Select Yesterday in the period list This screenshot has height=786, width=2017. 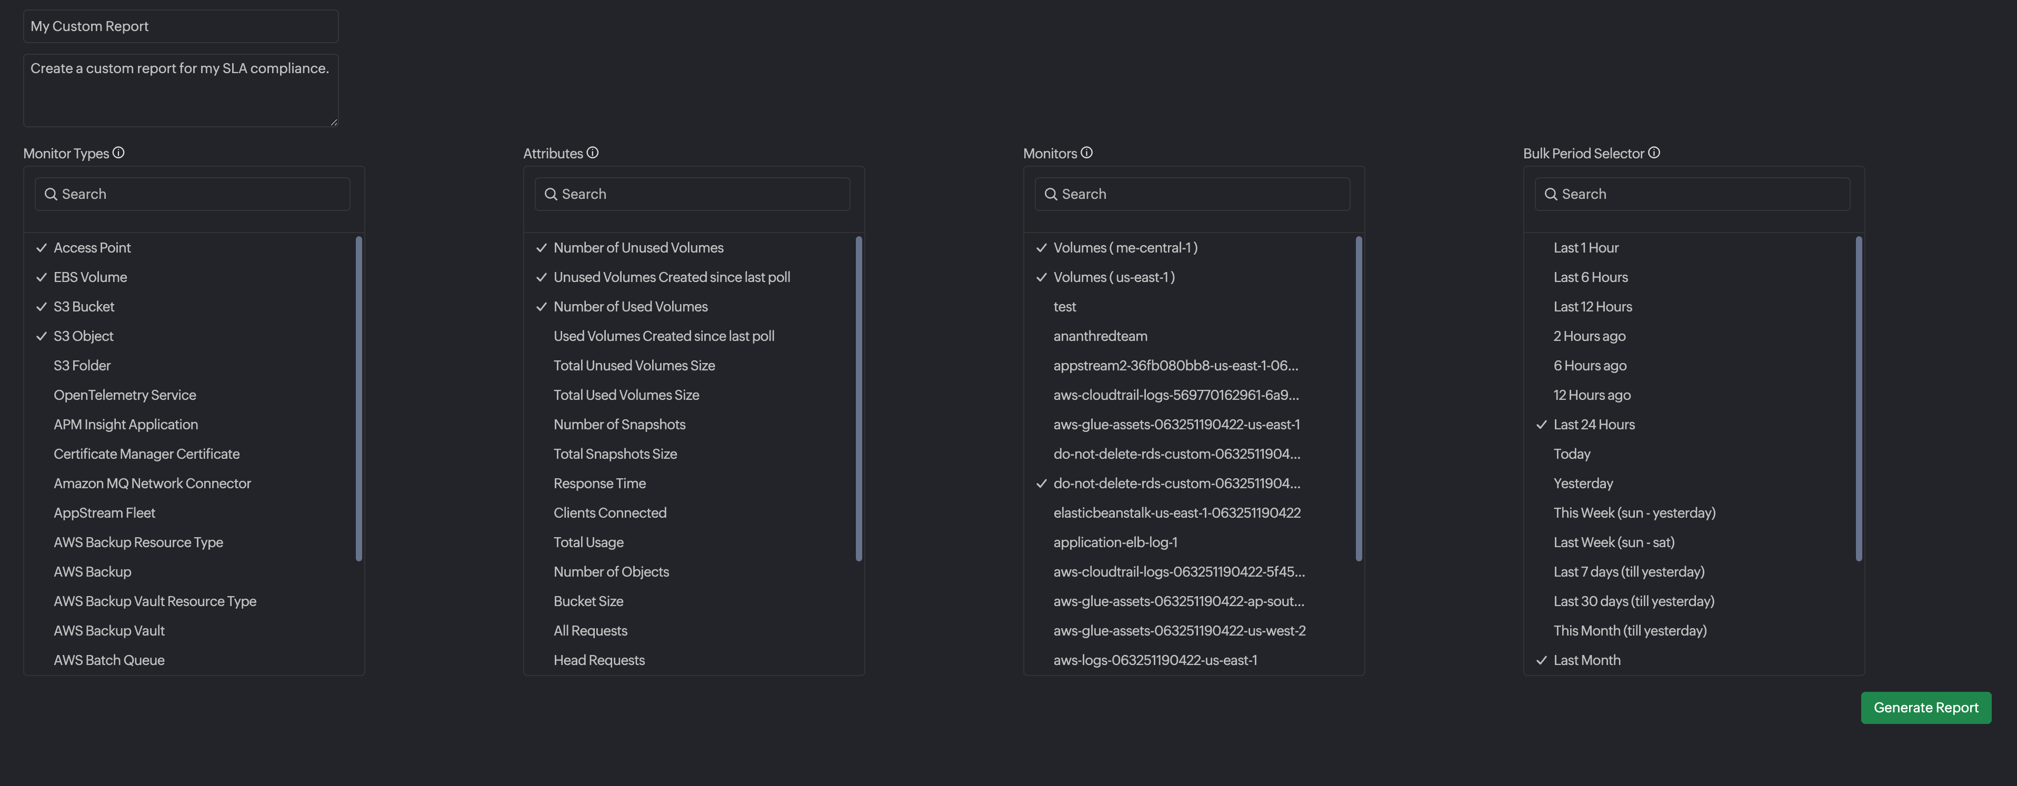click(x=1583, y=484)
